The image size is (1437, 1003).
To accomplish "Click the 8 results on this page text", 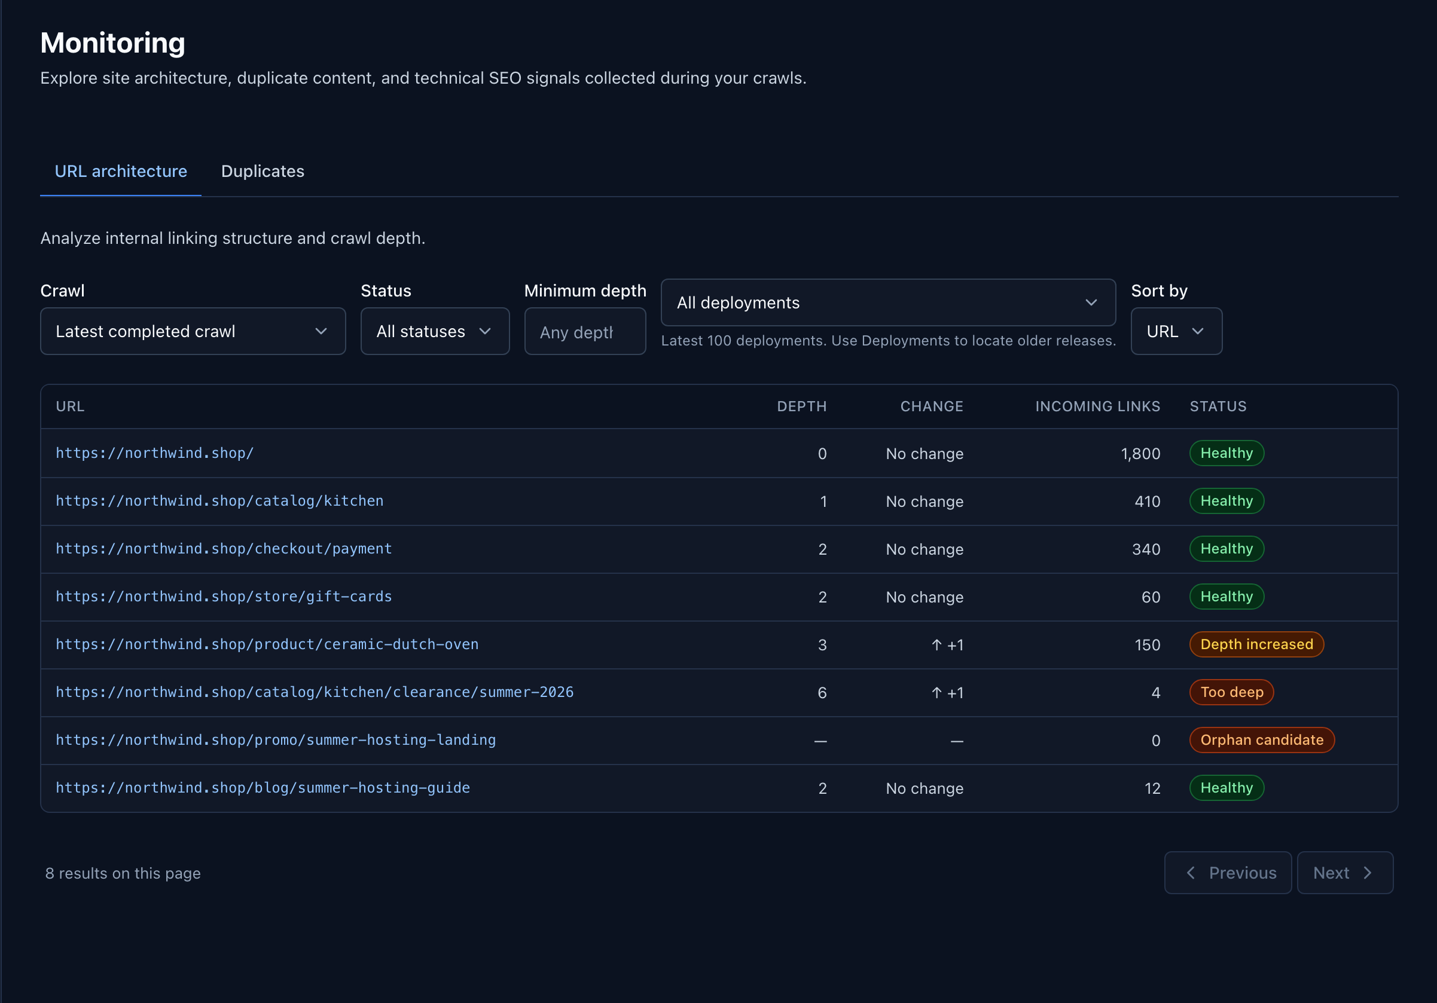I will pyautogui.click(x=123, y=873).
